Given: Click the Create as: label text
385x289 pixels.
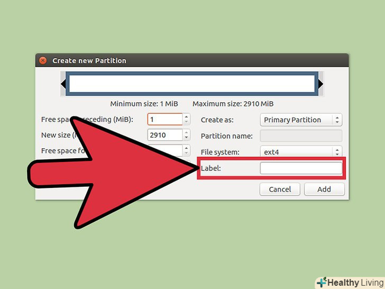Looking at the screenshot, I should point(217,120).
